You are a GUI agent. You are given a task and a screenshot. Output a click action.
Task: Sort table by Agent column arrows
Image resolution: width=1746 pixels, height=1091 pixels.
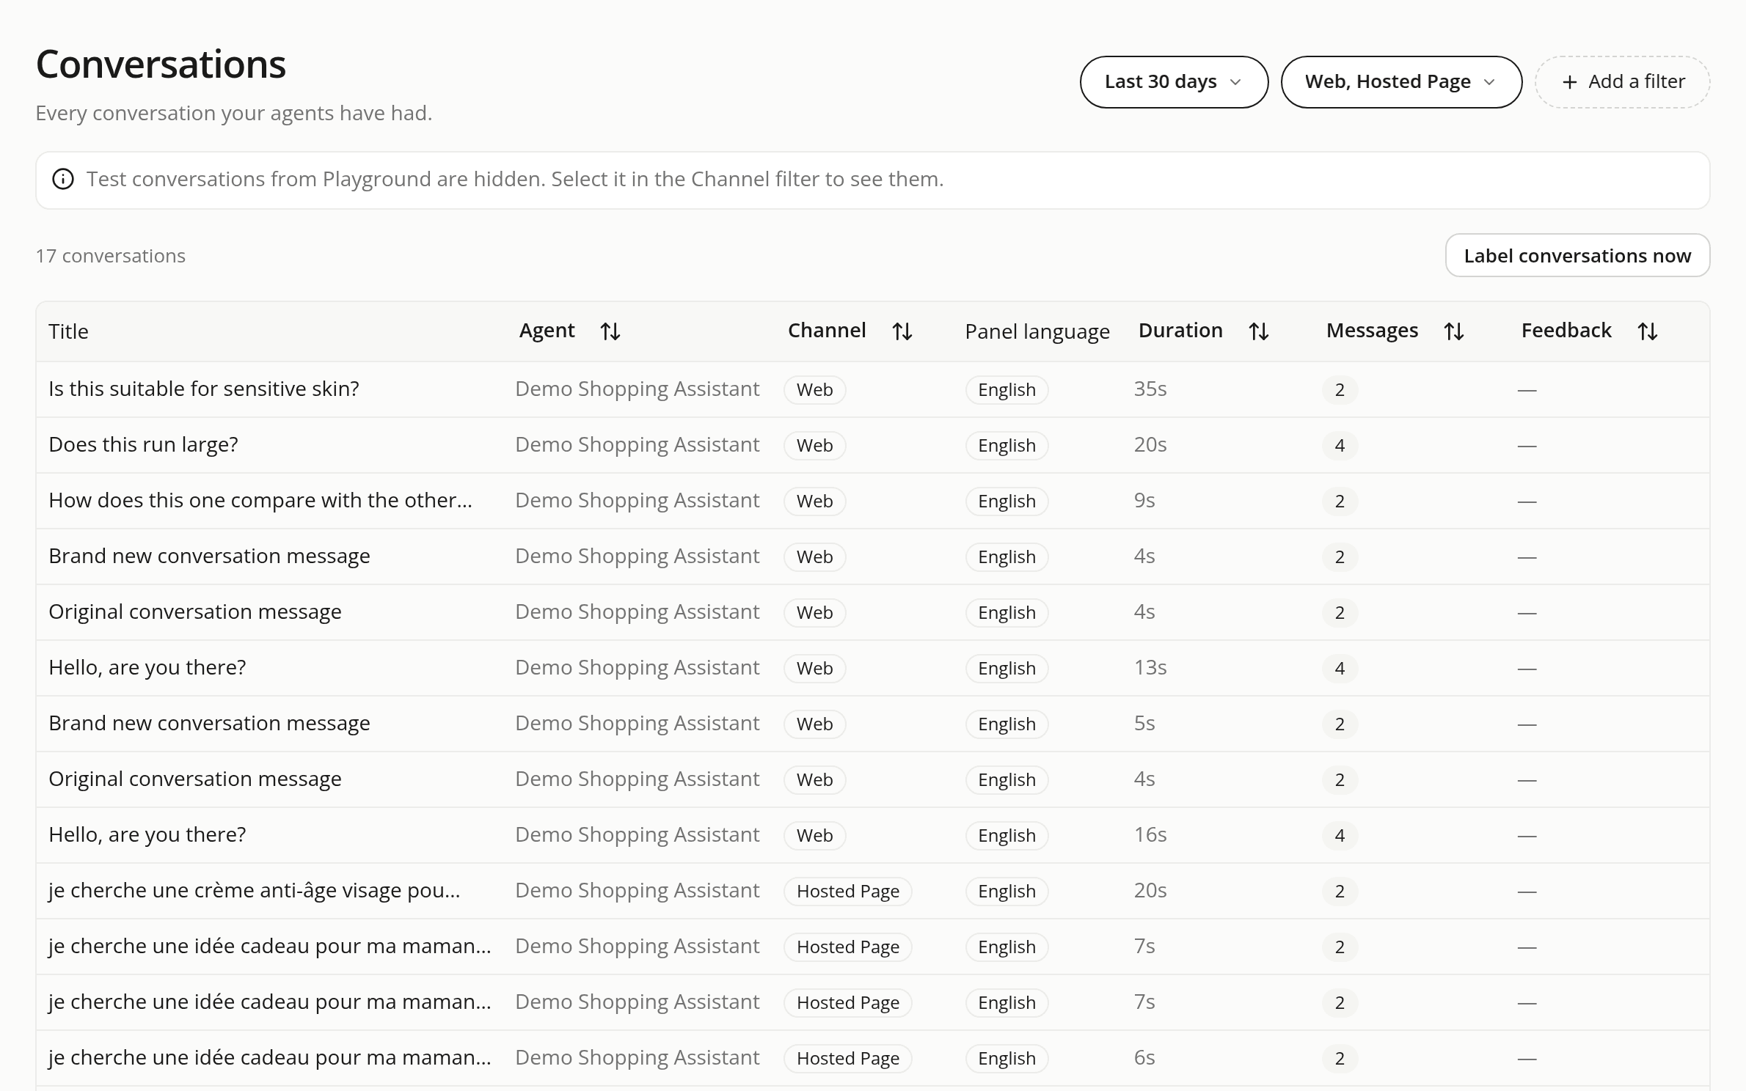point(610,331)
